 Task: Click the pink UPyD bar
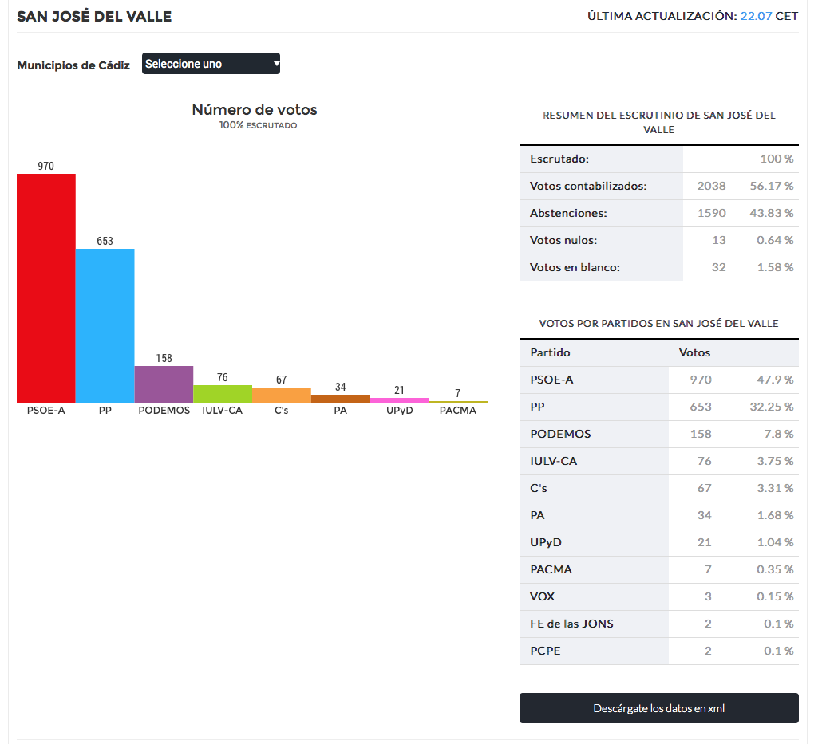pyautogui.click(x=399, y=400)
